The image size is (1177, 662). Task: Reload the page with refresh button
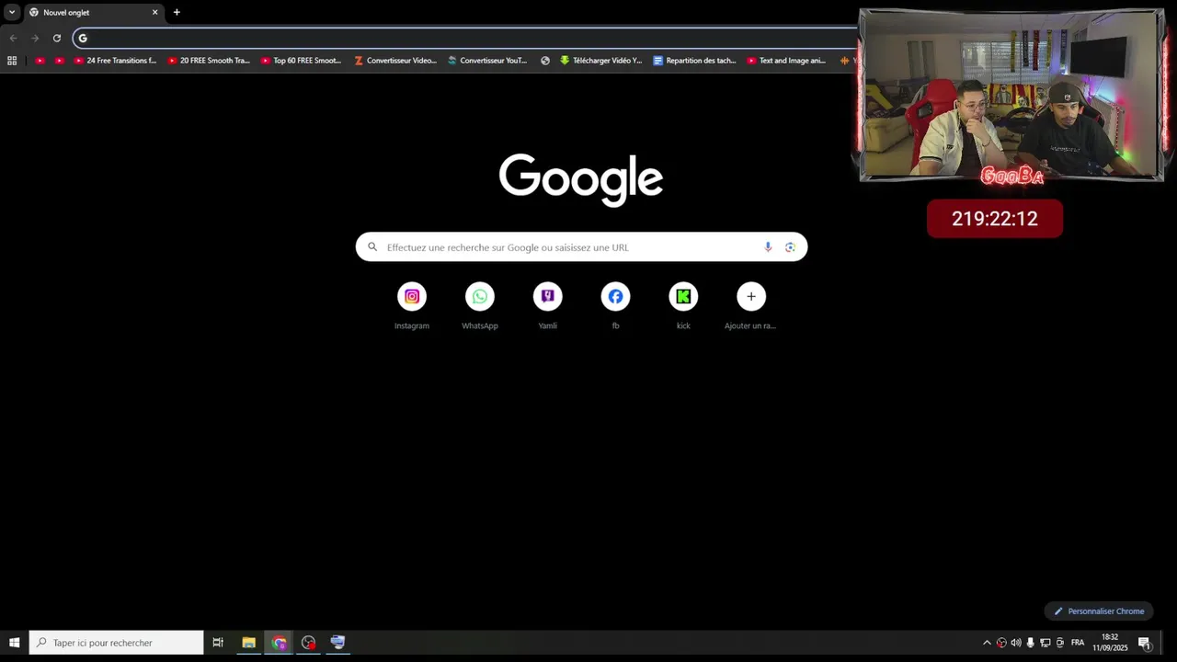pyautogui.click(x=57, y=38)
